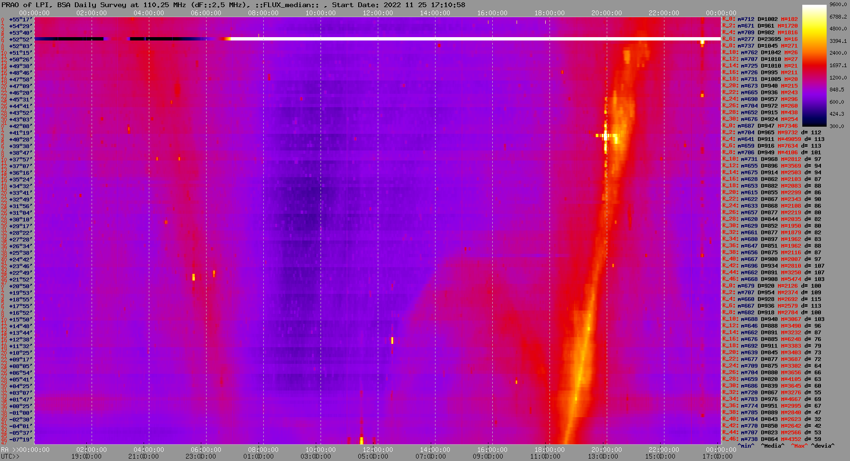Click the 424.3 color scale value

[837, 114]
